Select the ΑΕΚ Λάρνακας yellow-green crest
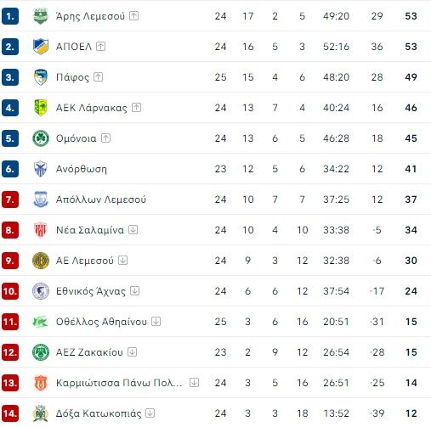431x427 pixels. (x=41, y=108)
